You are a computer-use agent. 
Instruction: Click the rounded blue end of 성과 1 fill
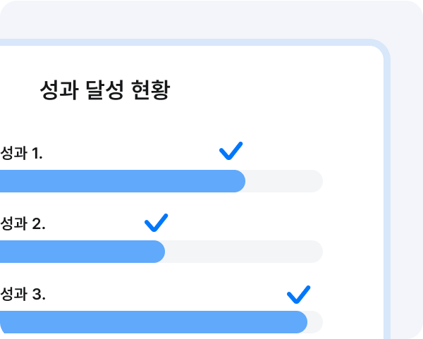240,181
